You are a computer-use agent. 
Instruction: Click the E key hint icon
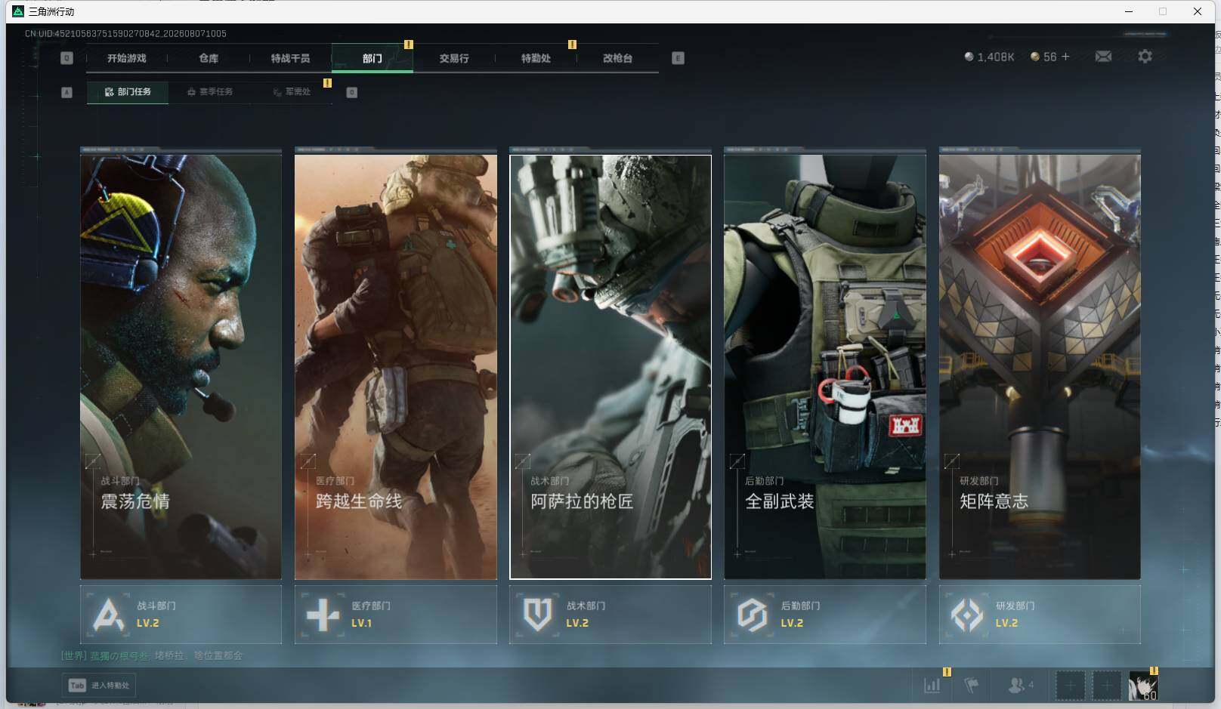coord(678,58)
